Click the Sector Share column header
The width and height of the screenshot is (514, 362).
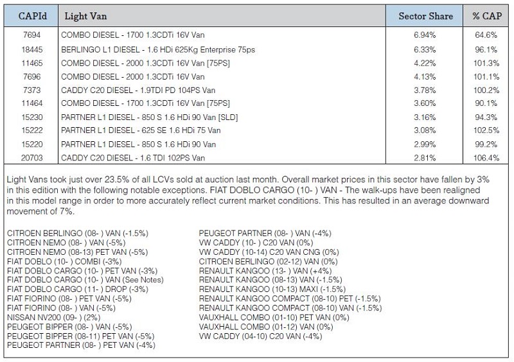(x=425, y=16)
